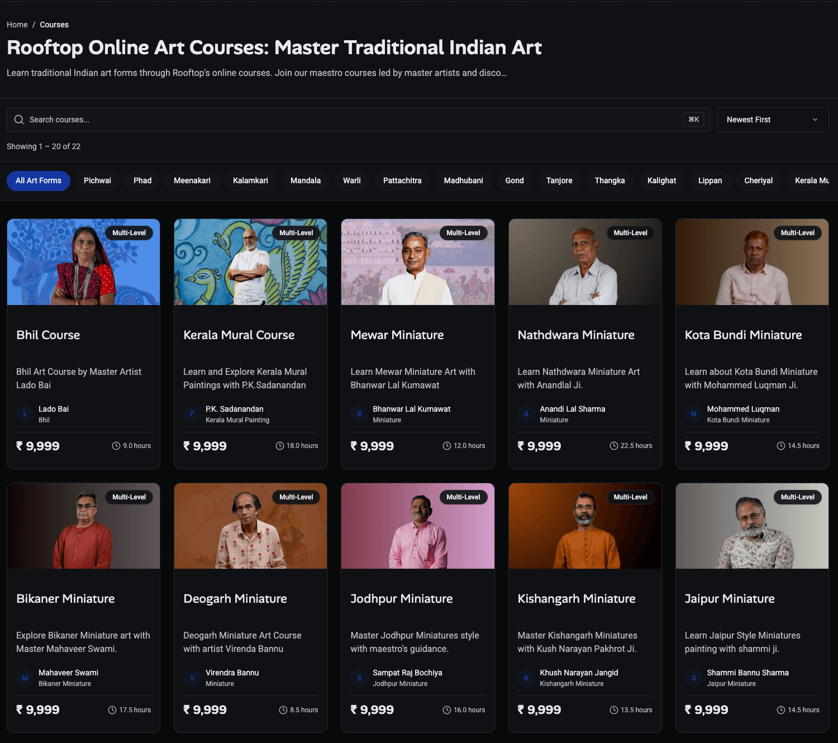Open the Kishangarh Miniature course title
The height and width of the screenshot is (743, 838).
(x=577, y=599)
